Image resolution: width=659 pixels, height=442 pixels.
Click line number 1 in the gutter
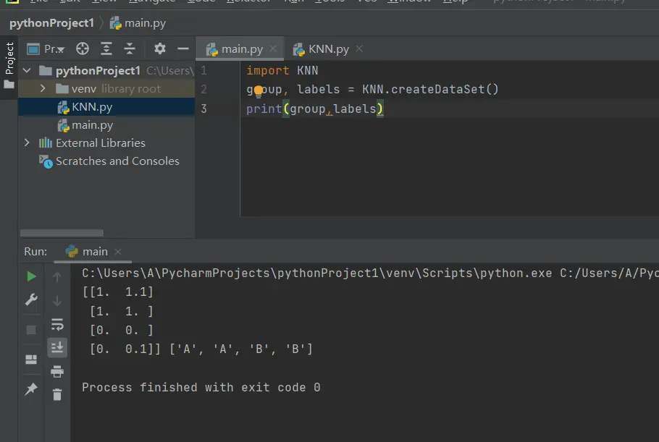[x=203, y=70]
